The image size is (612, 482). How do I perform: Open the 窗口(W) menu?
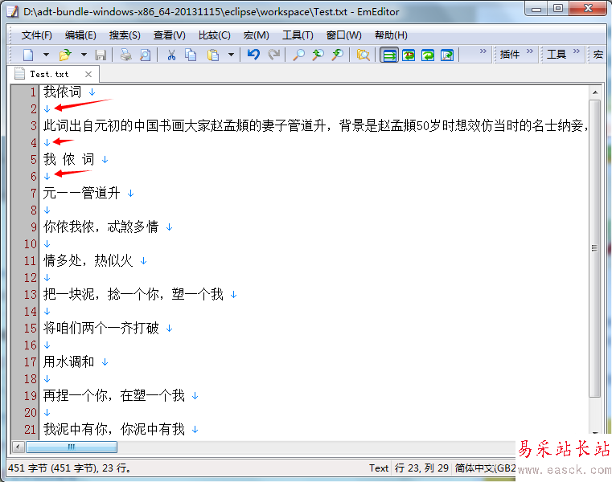pos(344,35)
